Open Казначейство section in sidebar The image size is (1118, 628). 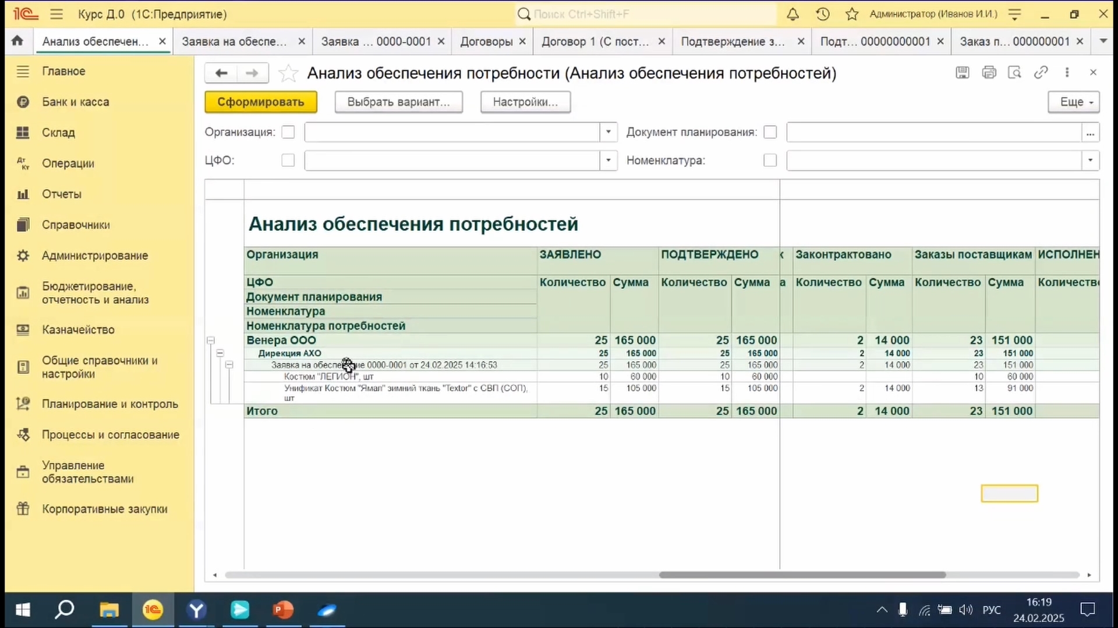(78, 330)
